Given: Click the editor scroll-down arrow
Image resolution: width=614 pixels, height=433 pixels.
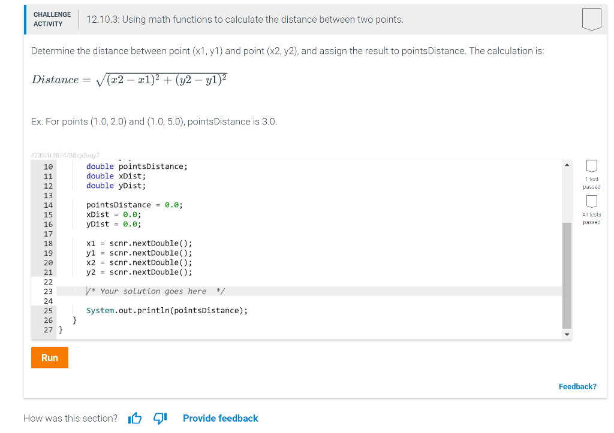Looking at the screenshot, I should coord(567,334).
